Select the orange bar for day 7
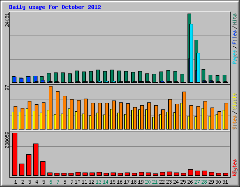240x187 pixels. (x=58, y=110)
